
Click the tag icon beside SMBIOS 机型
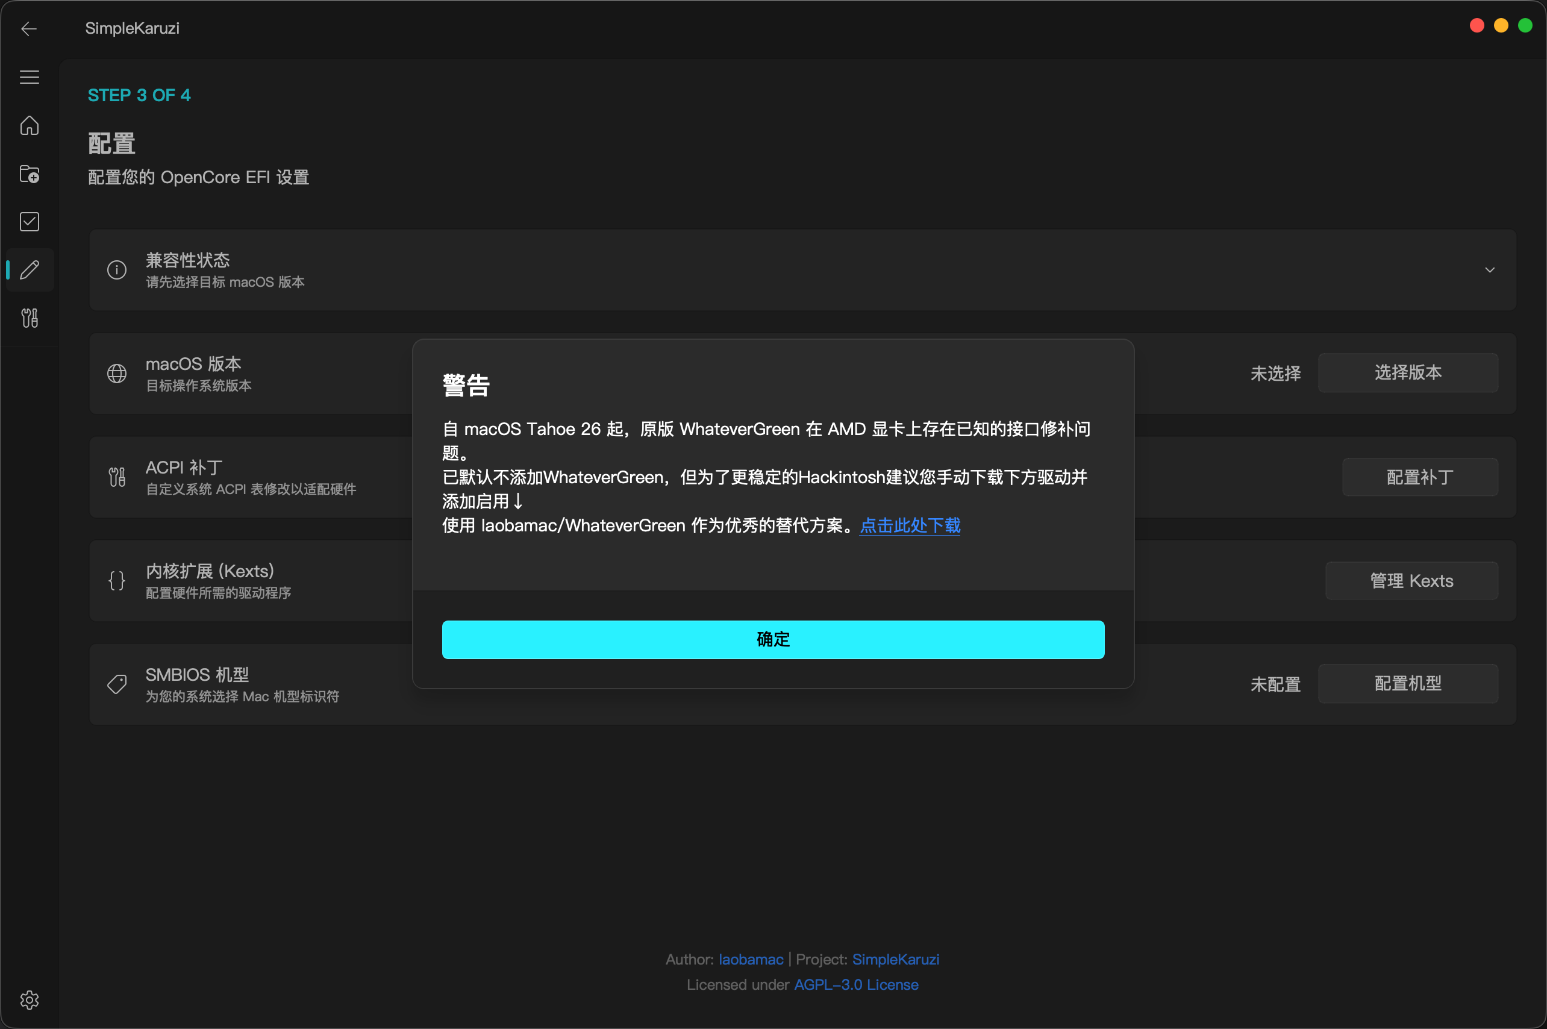(117, 684)
